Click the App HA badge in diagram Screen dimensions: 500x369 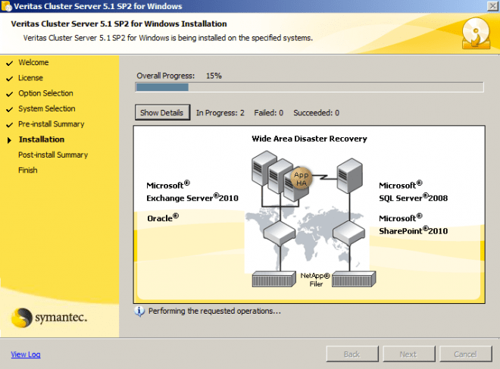(x=302, y=178)
